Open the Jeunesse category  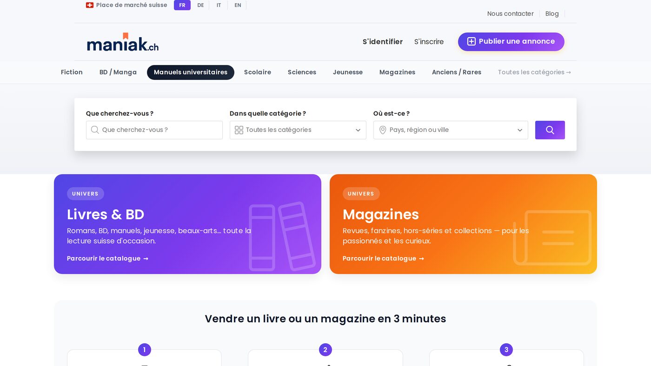click(x=348, y=72)
